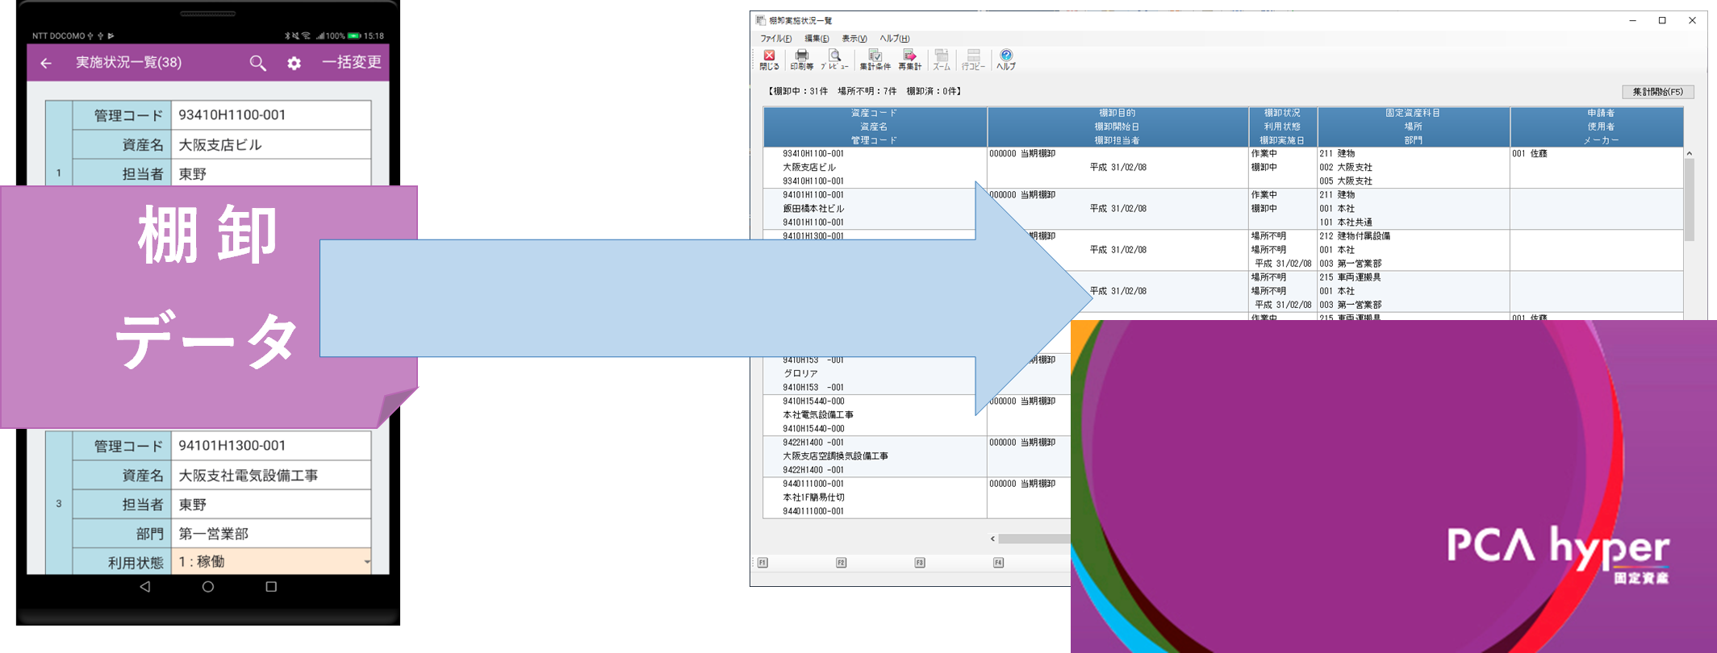Click the 行コピー row copy icon
This screenshot has height=653, width=1717.
click(973, 60)
